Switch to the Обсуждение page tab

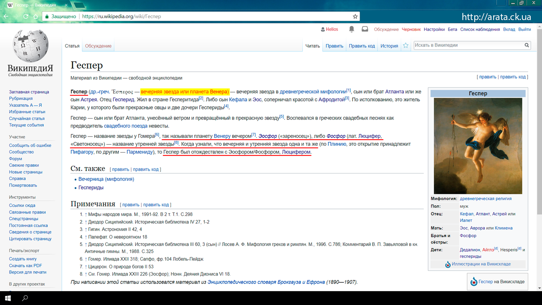click(98, 46)
